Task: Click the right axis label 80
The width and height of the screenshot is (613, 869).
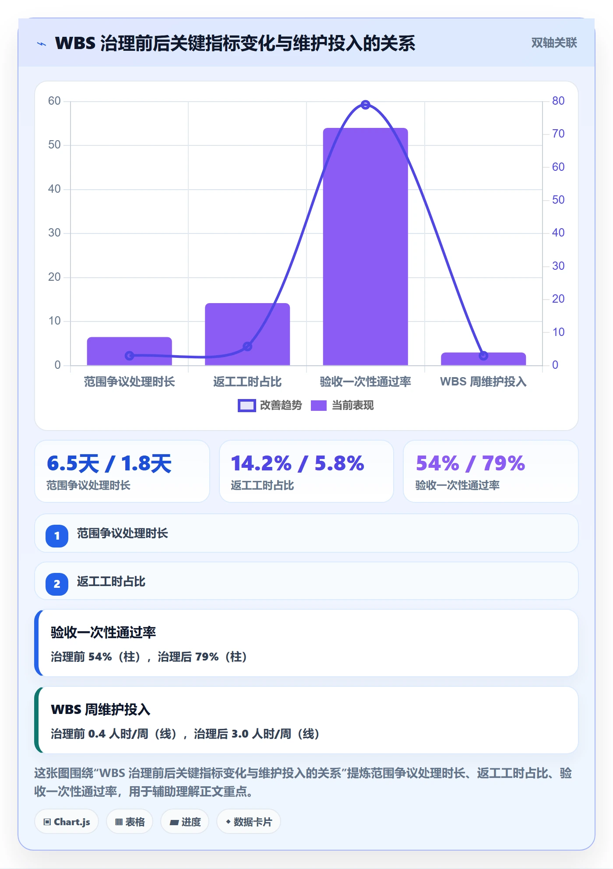Action: coord(558,101)
